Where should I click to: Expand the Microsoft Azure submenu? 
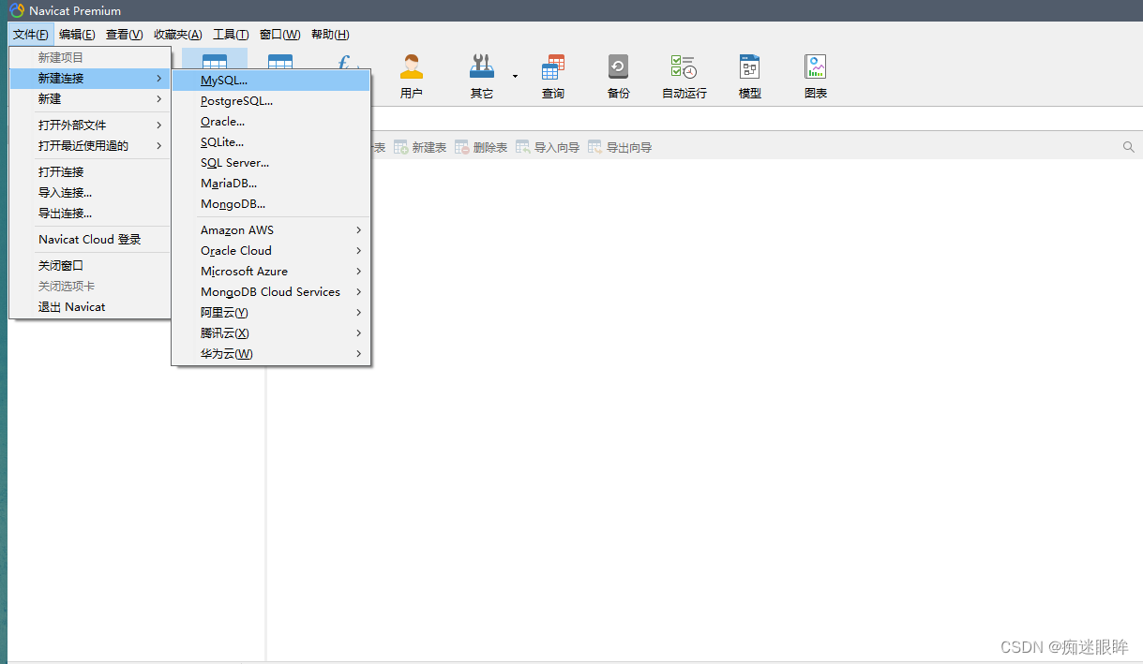[271, 272]
